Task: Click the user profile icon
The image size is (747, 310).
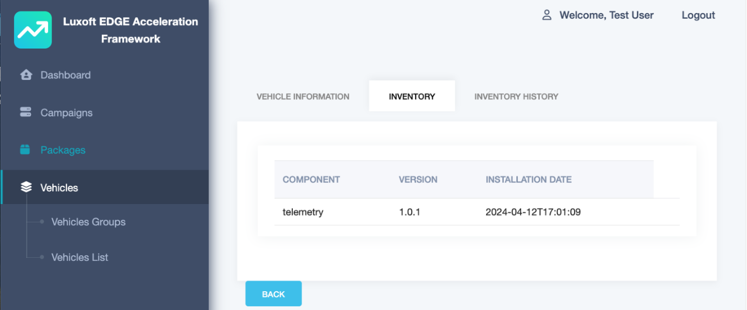Action: 547,15
